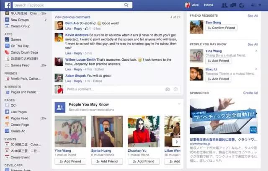Show next friend suggestions arrow
Screen dimensions: 268x171
[177, 142]
